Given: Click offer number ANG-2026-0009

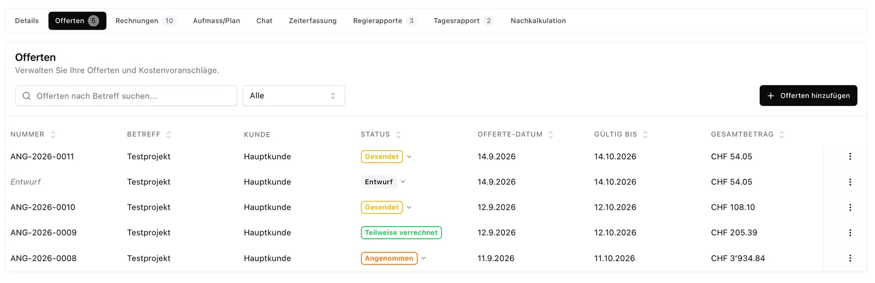Looking at the screenshot, I should (x=43, y=233).
